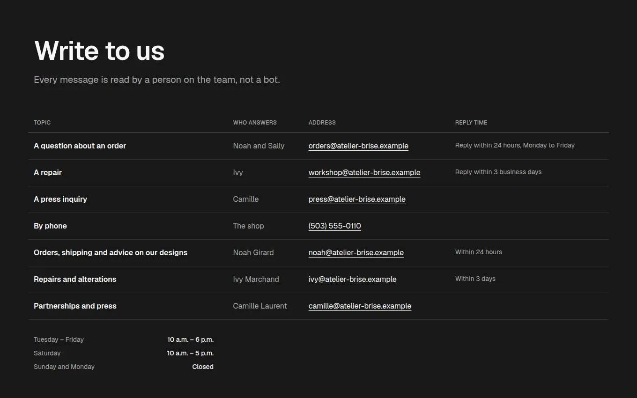Click the '10 a.m. – 6 p.m.' hours value
Screen dimensions: 637x398
[190, 340]
